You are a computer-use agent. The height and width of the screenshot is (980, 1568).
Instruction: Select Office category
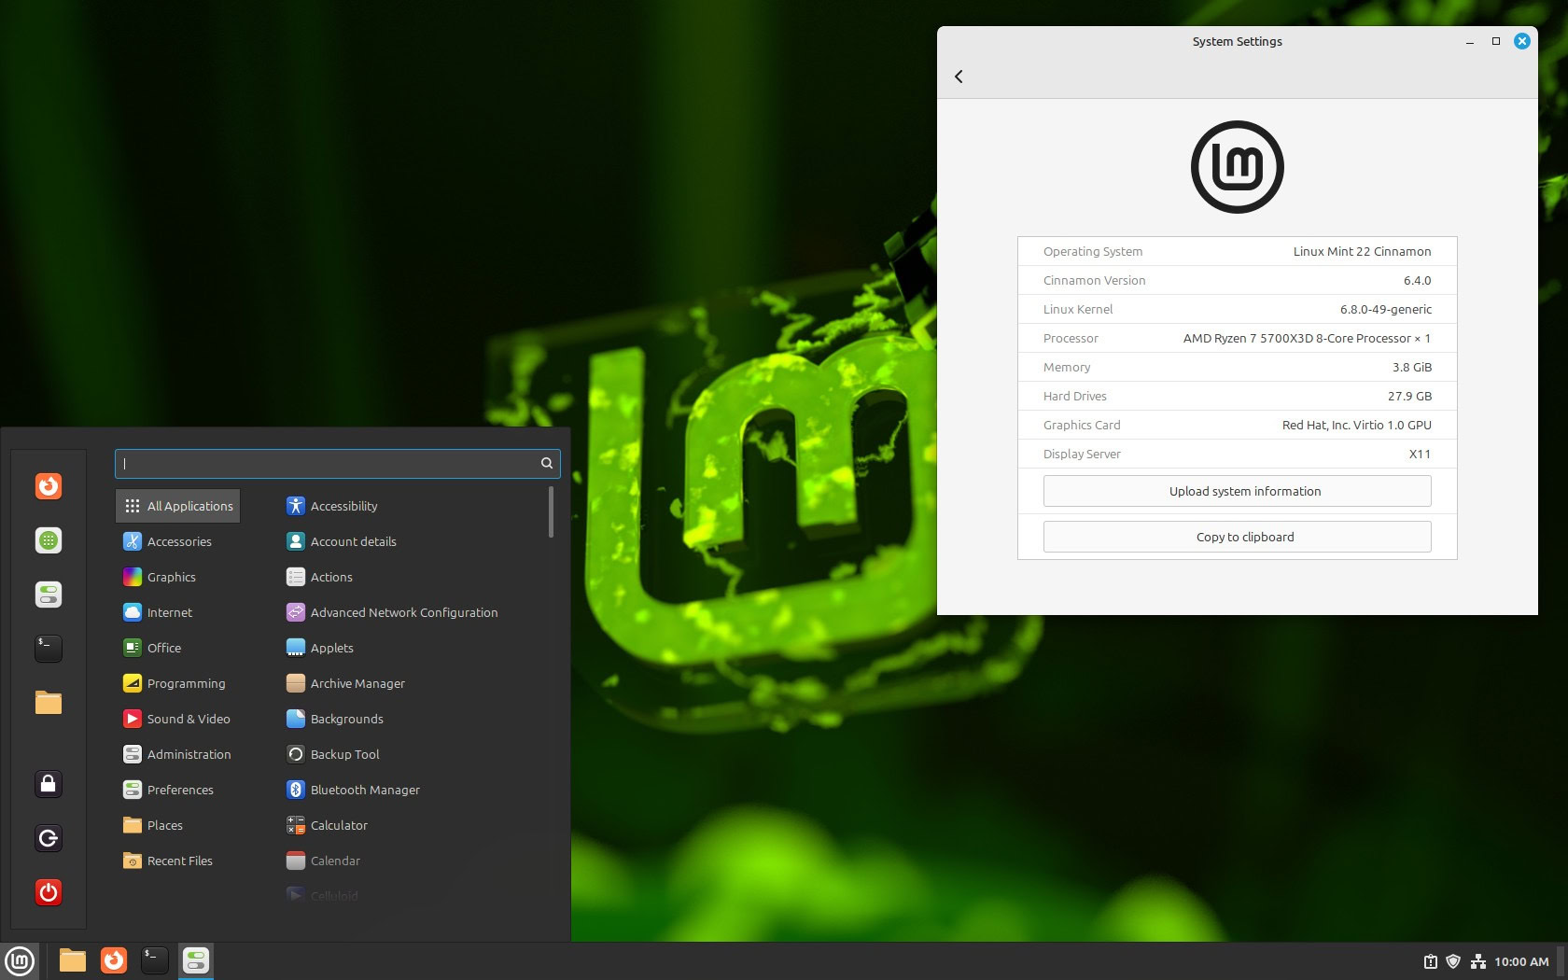click(x=152, y=648)
